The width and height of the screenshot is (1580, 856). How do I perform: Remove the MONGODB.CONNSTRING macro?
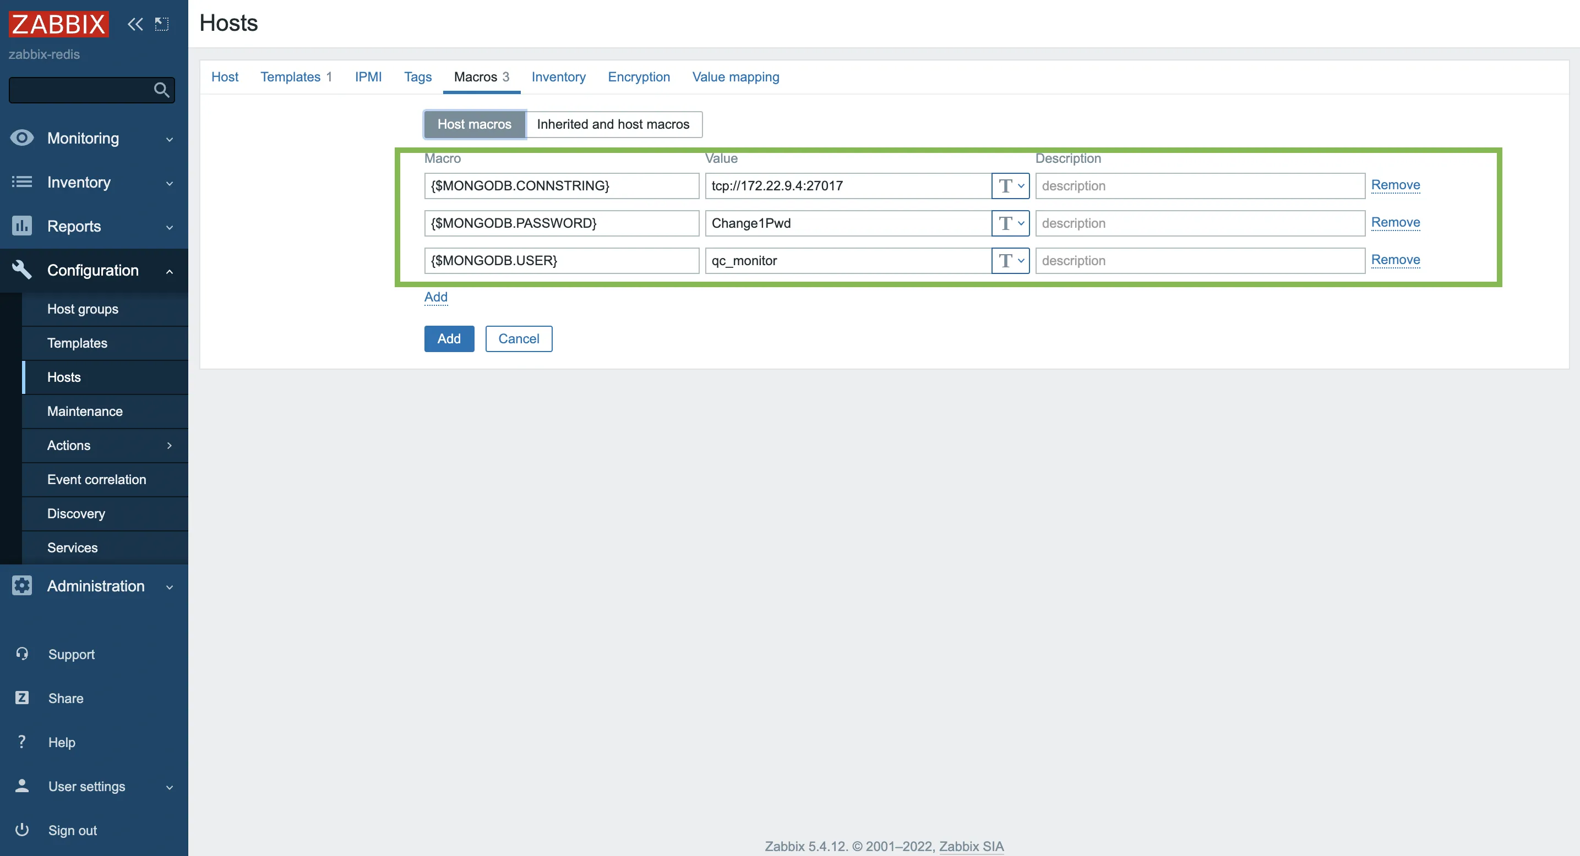point(1396,184)
